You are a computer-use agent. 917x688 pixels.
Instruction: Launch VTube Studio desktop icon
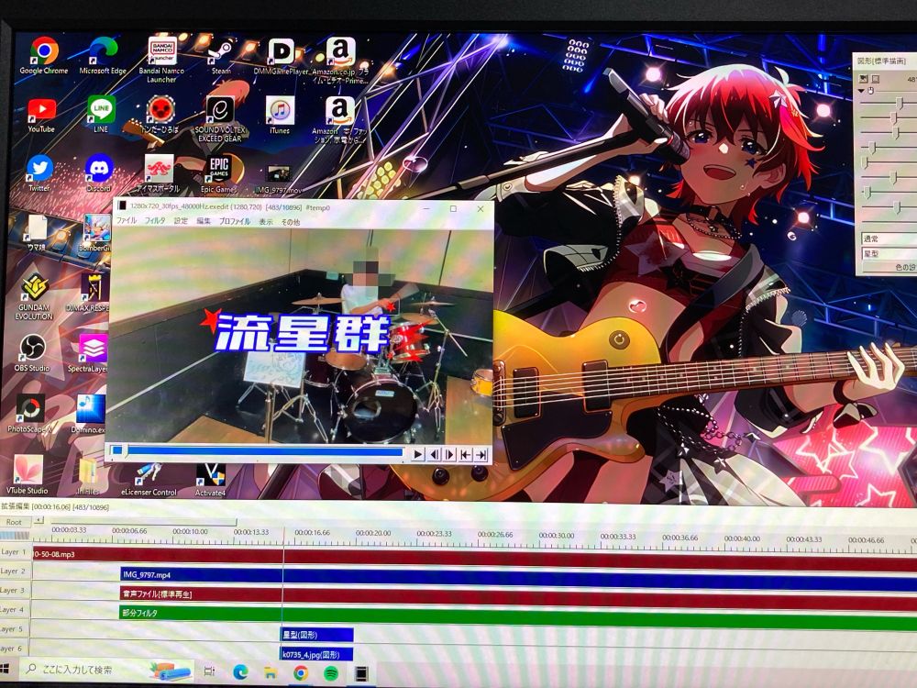click(x=28, y=474)
